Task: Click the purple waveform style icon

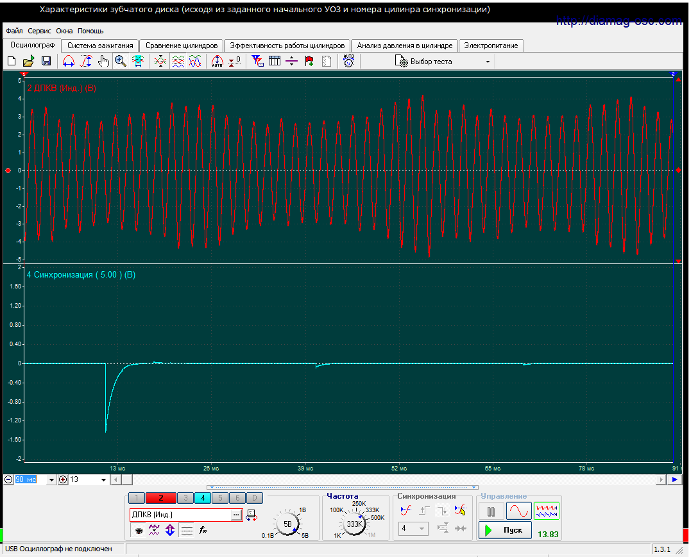Action: 154,530
